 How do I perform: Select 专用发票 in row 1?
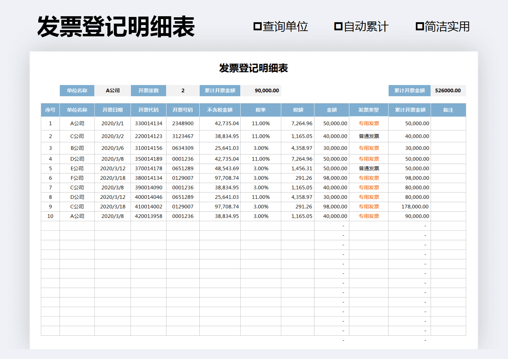pyautogui.click(x=368, y=123)
